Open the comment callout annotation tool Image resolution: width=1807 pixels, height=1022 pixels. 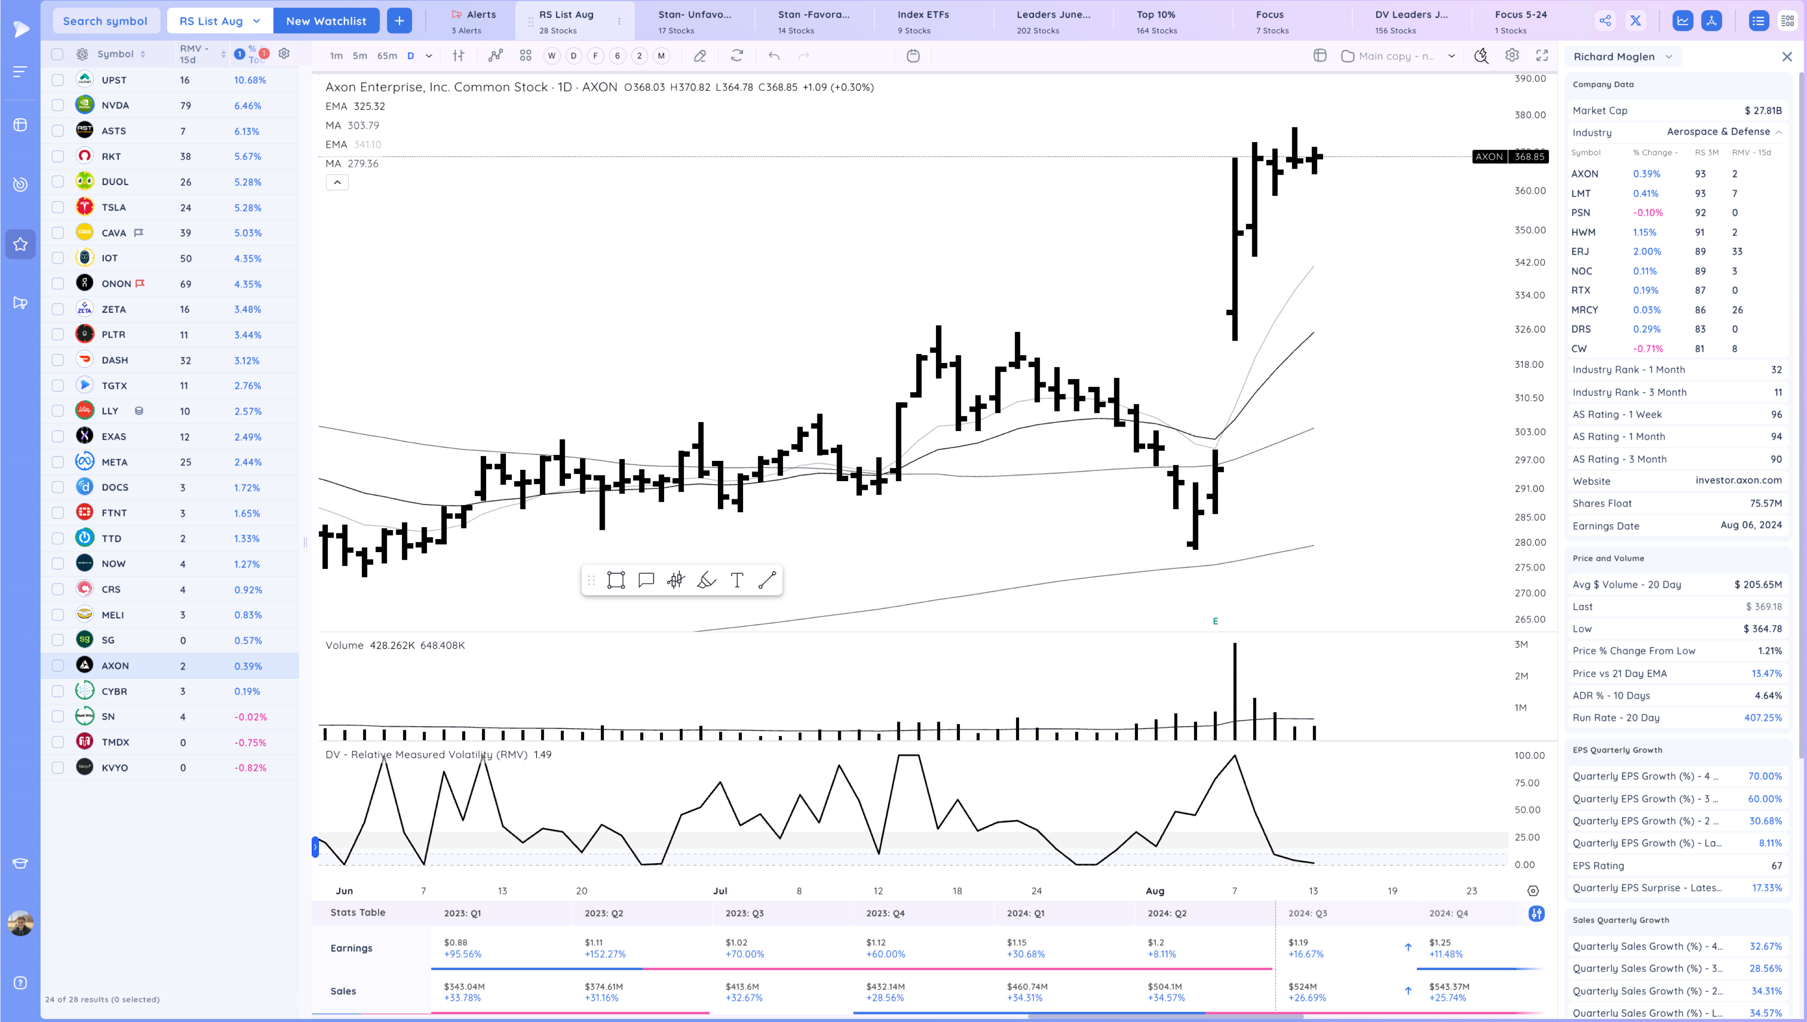click(x=646, y=580)
